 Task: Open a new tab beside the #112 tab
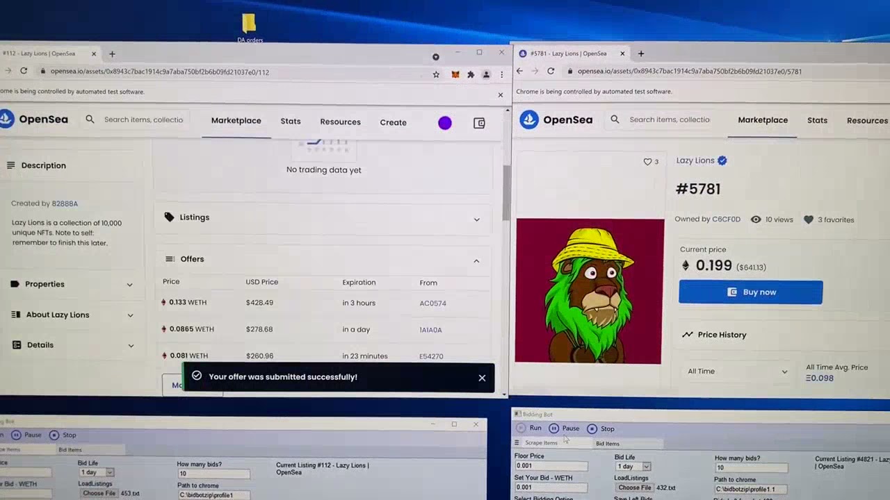click(x=112, y=53)
